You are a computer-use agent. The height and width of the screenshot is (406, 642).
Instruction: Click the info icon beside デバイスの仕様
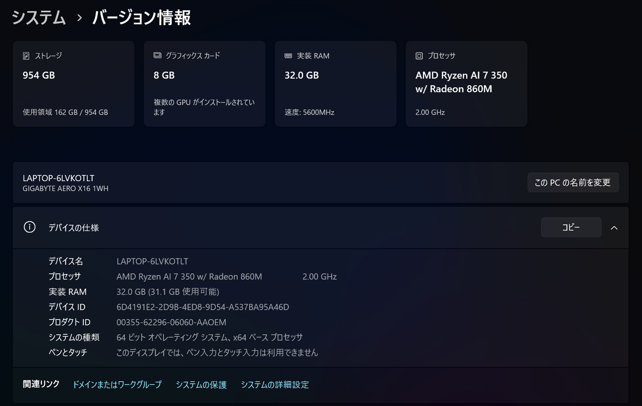pyautogui.click(x=30, y=227)
